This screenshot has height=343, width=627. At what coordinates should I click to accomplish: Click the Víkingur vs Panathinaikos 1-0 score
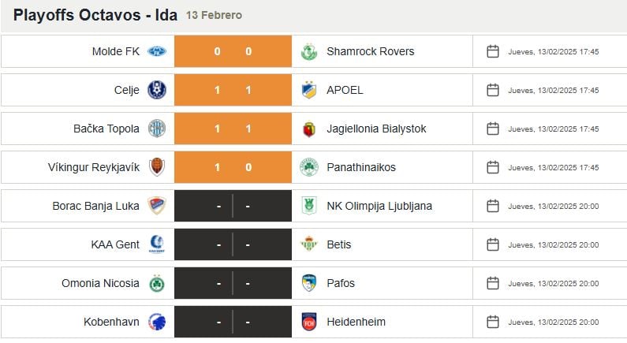(233, 167)
